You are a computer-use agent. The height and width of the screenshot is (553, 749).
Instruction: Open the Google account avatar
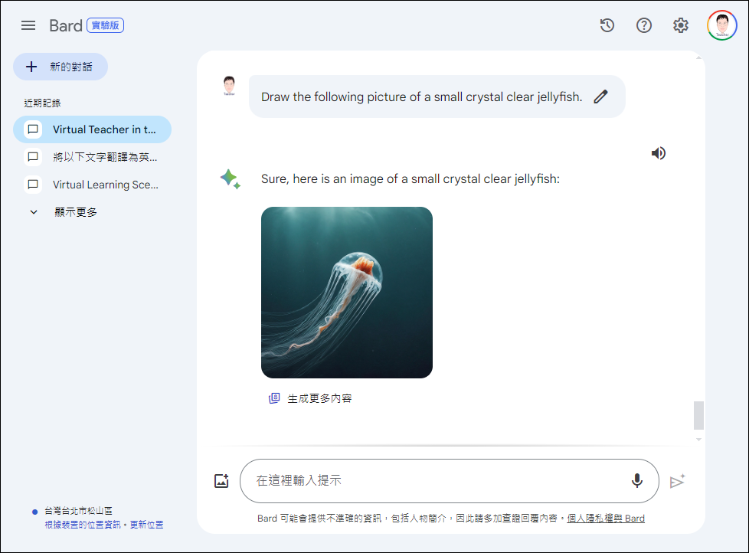pyautogui.click(x=722, y=25)
